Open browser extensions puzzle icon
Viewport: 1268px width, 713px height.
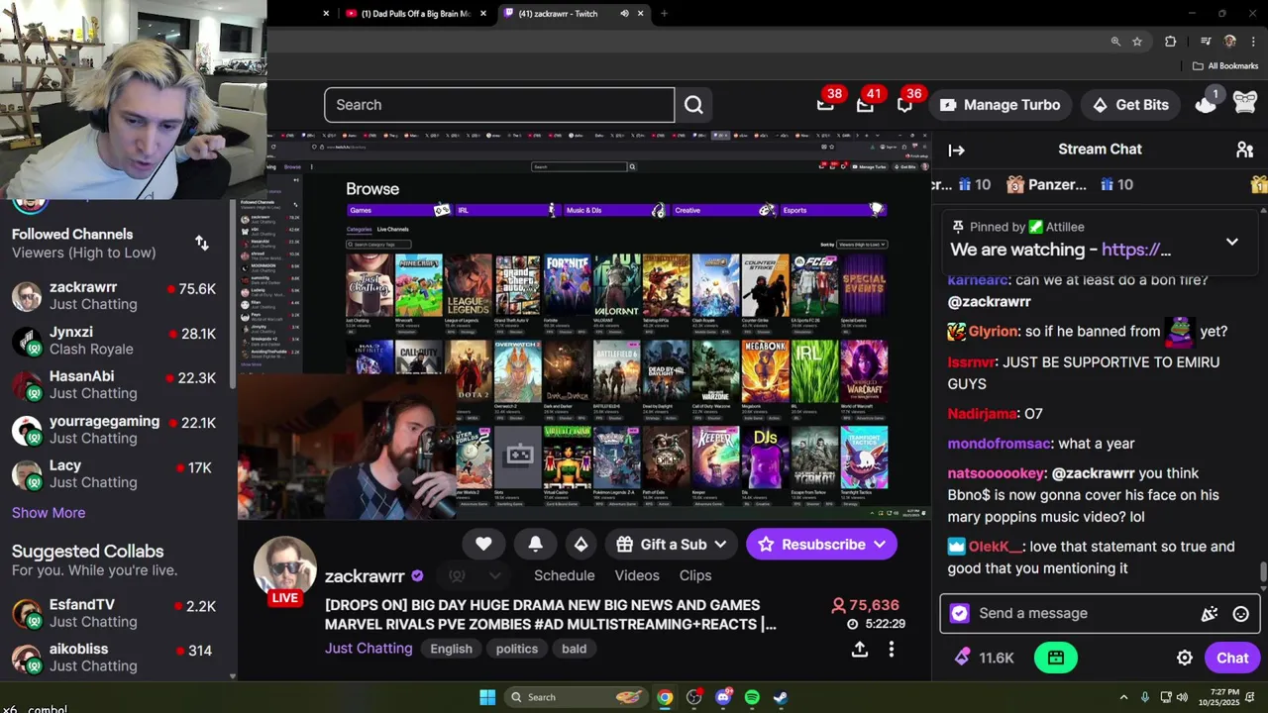point(1170,42)
